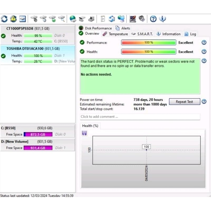Click the 99 % health bar of CT1000P5PSSD8
The height and width of the screenshot is (211, 211).
pos(38,36)
